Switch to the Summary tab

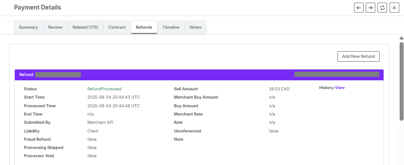pyautogui.click(x=28, y=27)
